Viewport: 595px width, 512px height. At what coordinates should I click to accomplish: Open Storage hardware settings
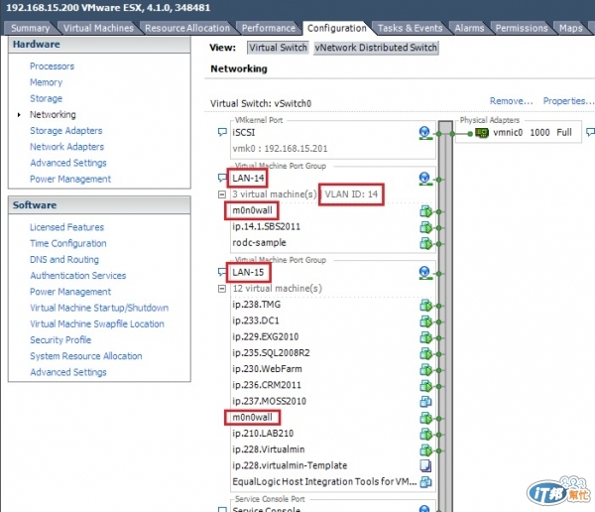coord(46,99)
